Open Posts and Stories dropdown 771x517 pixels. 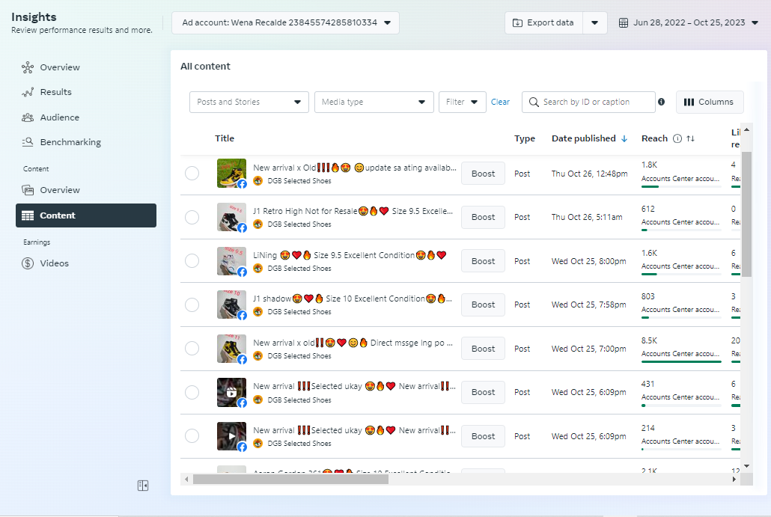click(249, 103)
